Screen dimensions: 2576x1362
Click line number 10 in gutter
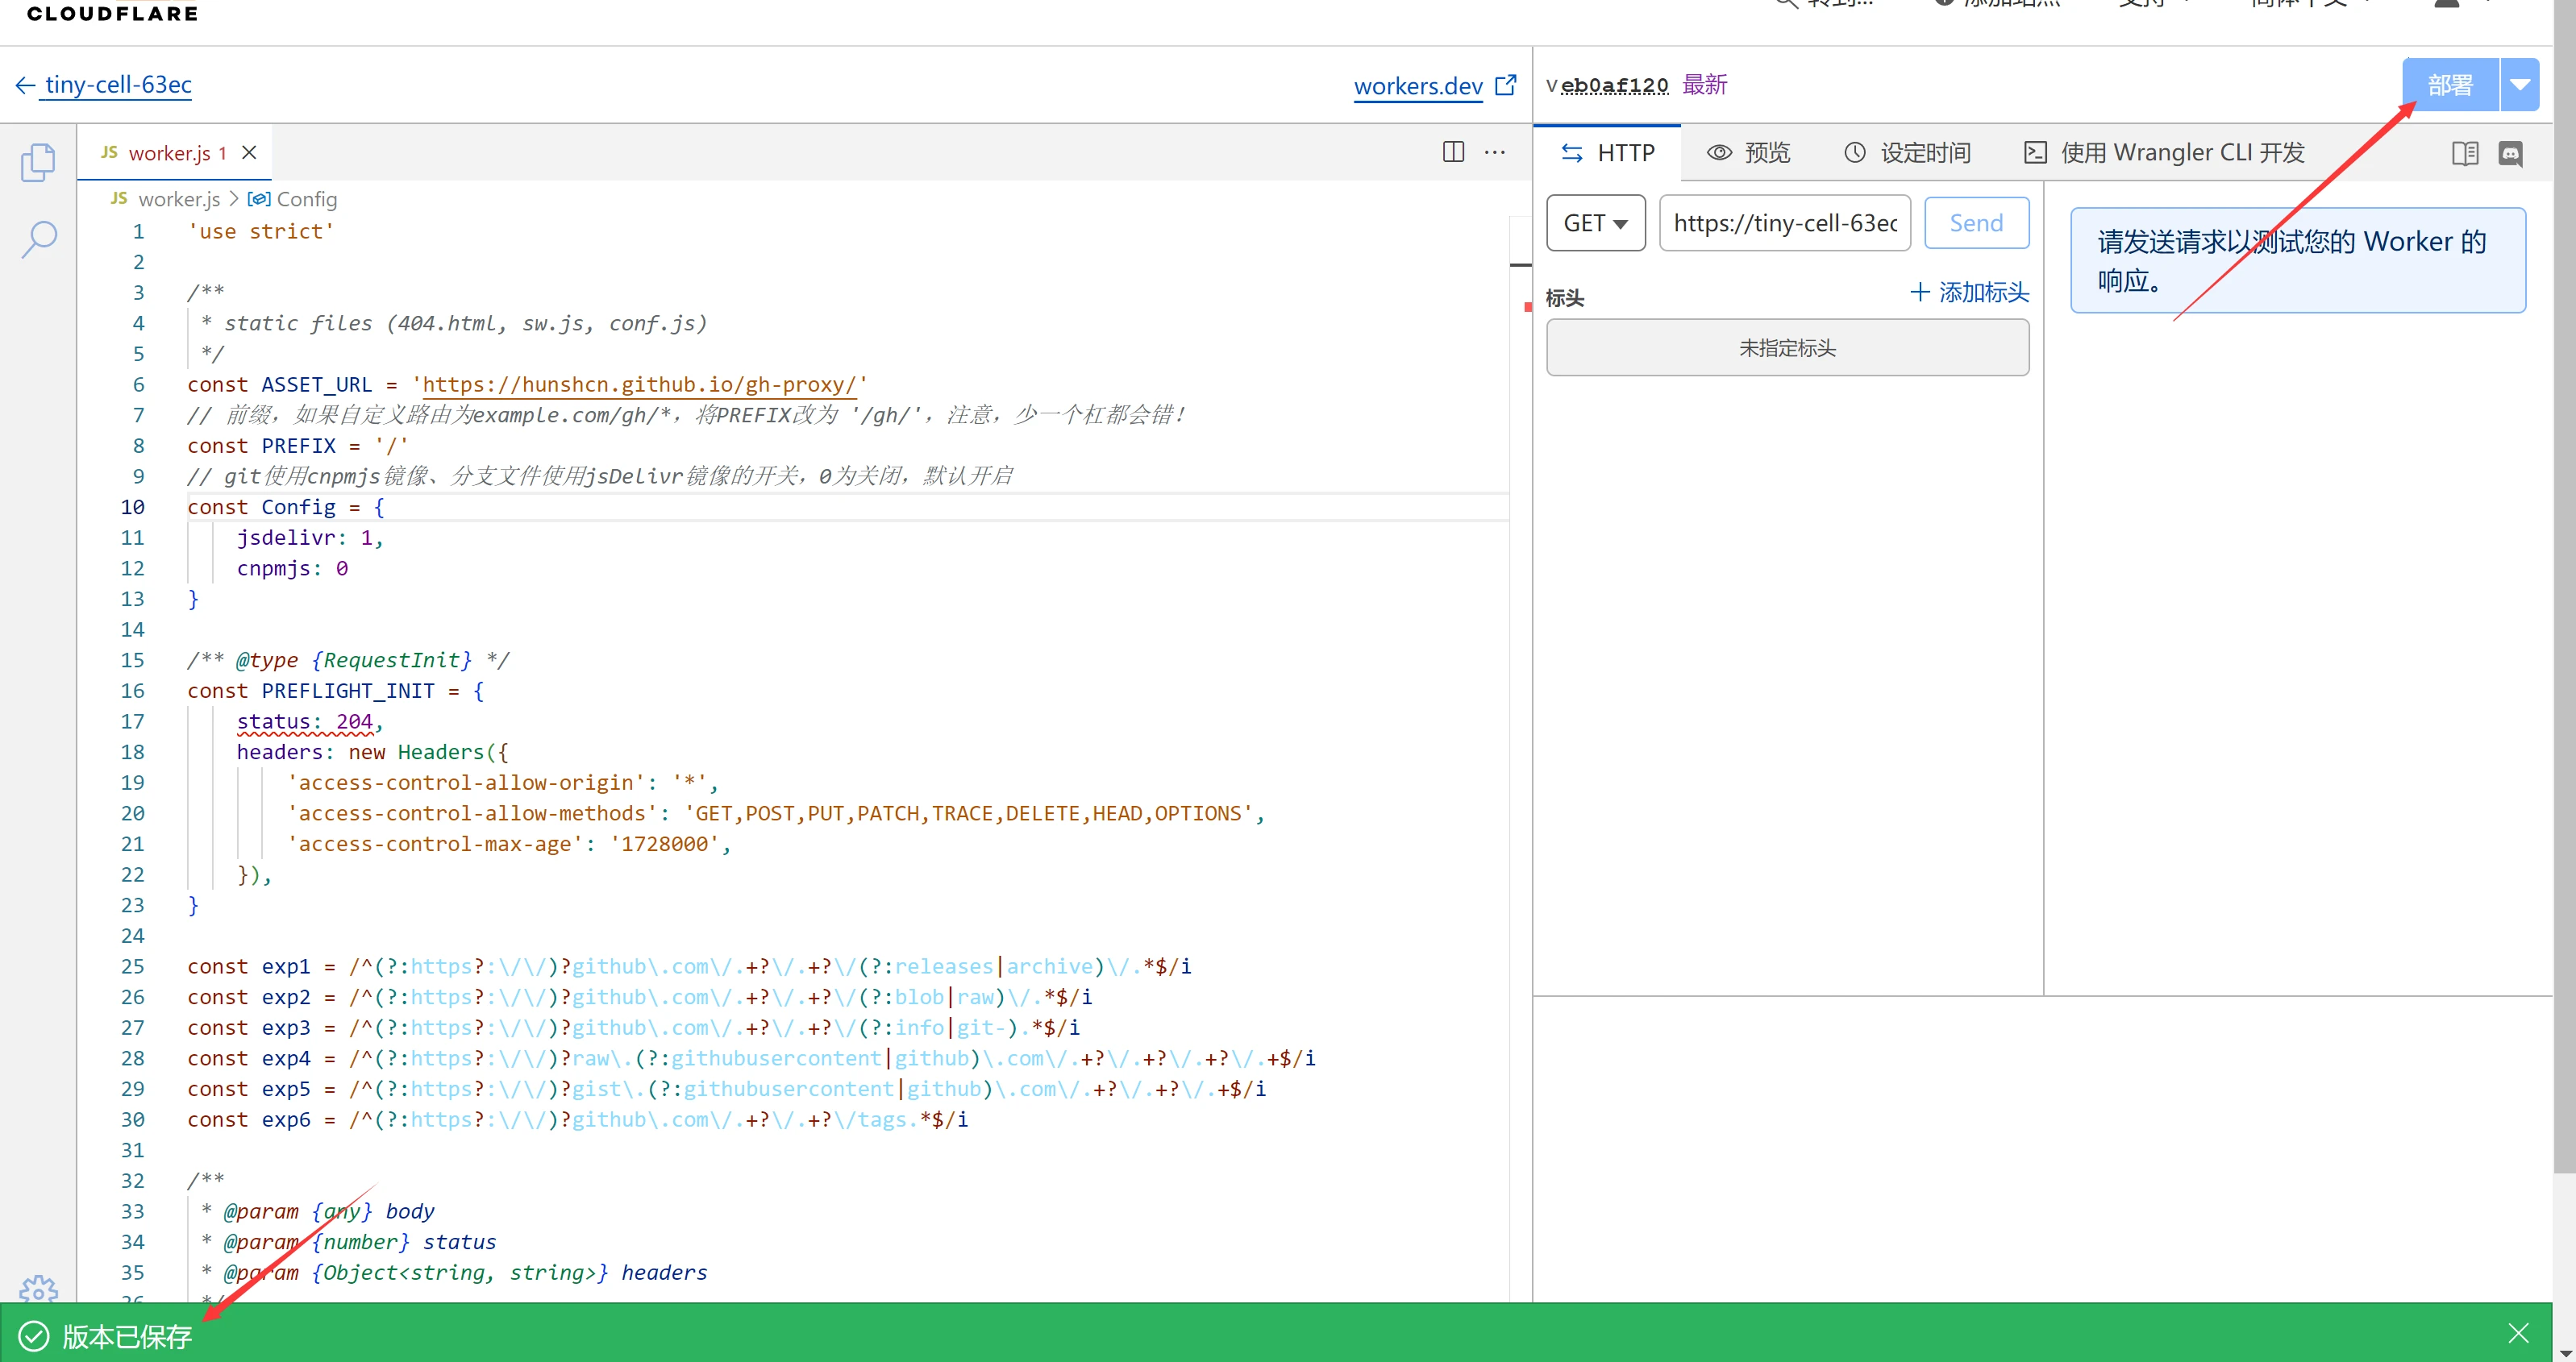tap(133, 507)
